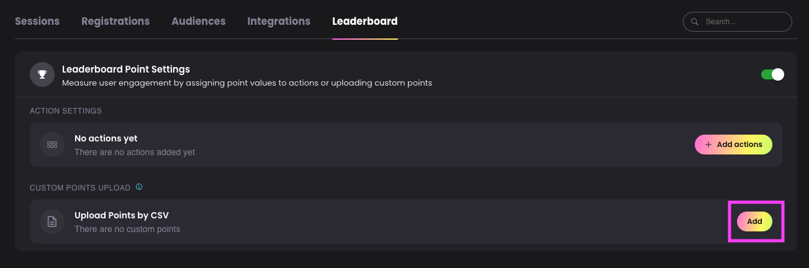
Task: Switch to the Registrations tab
Action: tap(115, 21)
